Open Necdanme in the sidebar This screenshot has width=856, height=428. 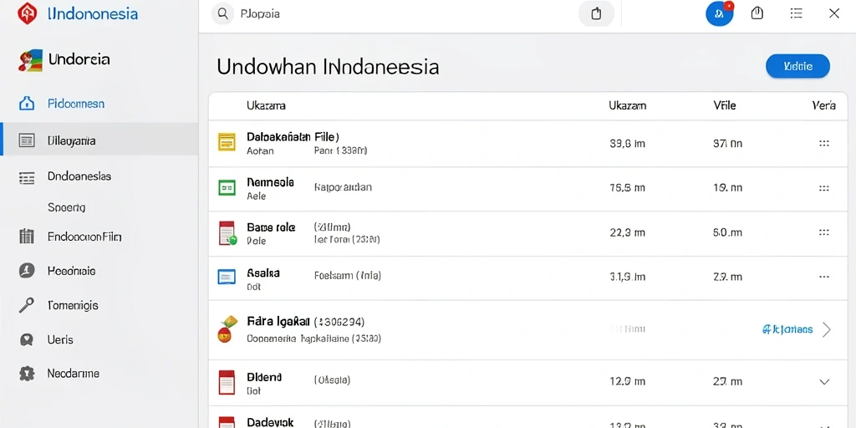tap(74, 374)
